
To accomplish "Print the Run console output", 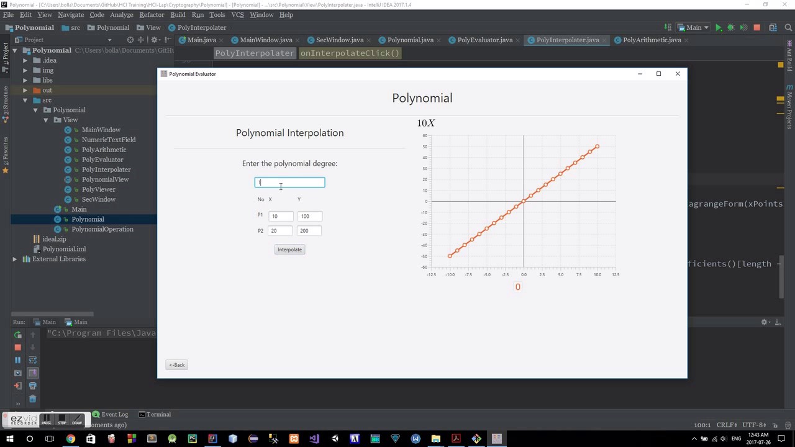I will point(32,386).
